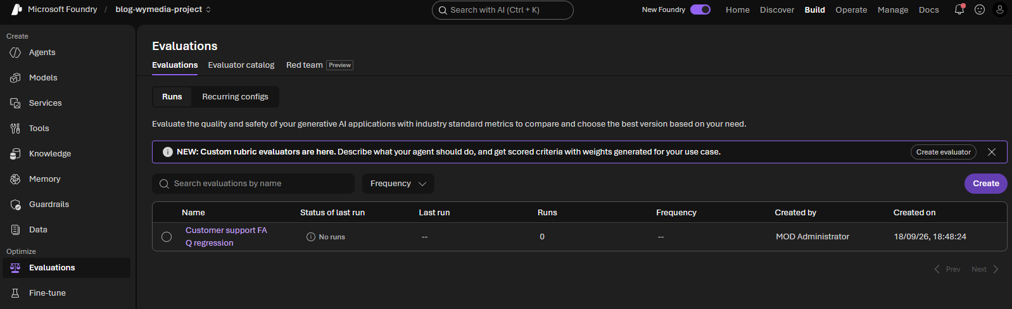
Task: Open the Operate top navigation item
Action: coord(851,9)
